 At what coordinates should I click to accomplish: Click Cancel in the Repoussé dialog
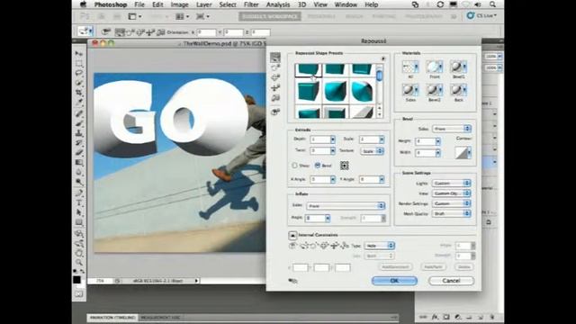click(x=451, y=281)
